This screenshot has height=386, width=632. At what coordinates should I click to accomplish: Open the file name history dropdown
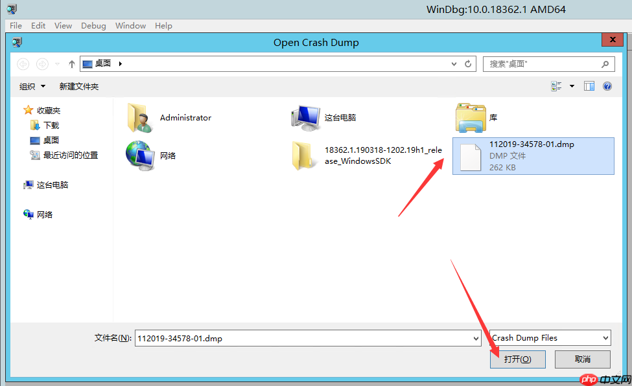(x=476, y=339)
